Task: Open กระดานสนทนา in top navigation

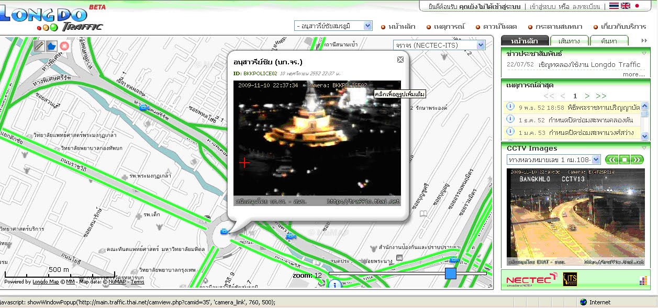Action: pyautogui.click(x=559, y=27)
